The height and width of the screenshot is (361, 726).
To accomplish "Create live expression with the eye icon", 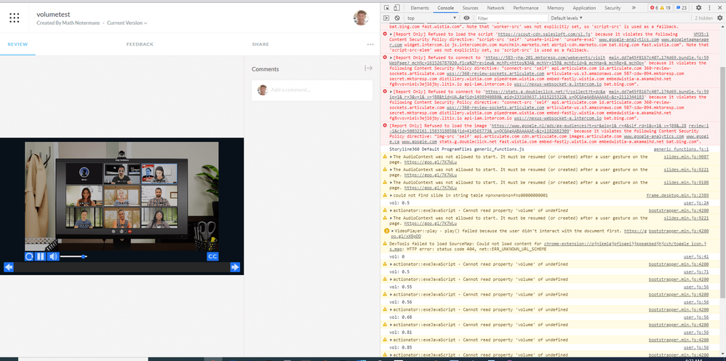I will (466, 18).
